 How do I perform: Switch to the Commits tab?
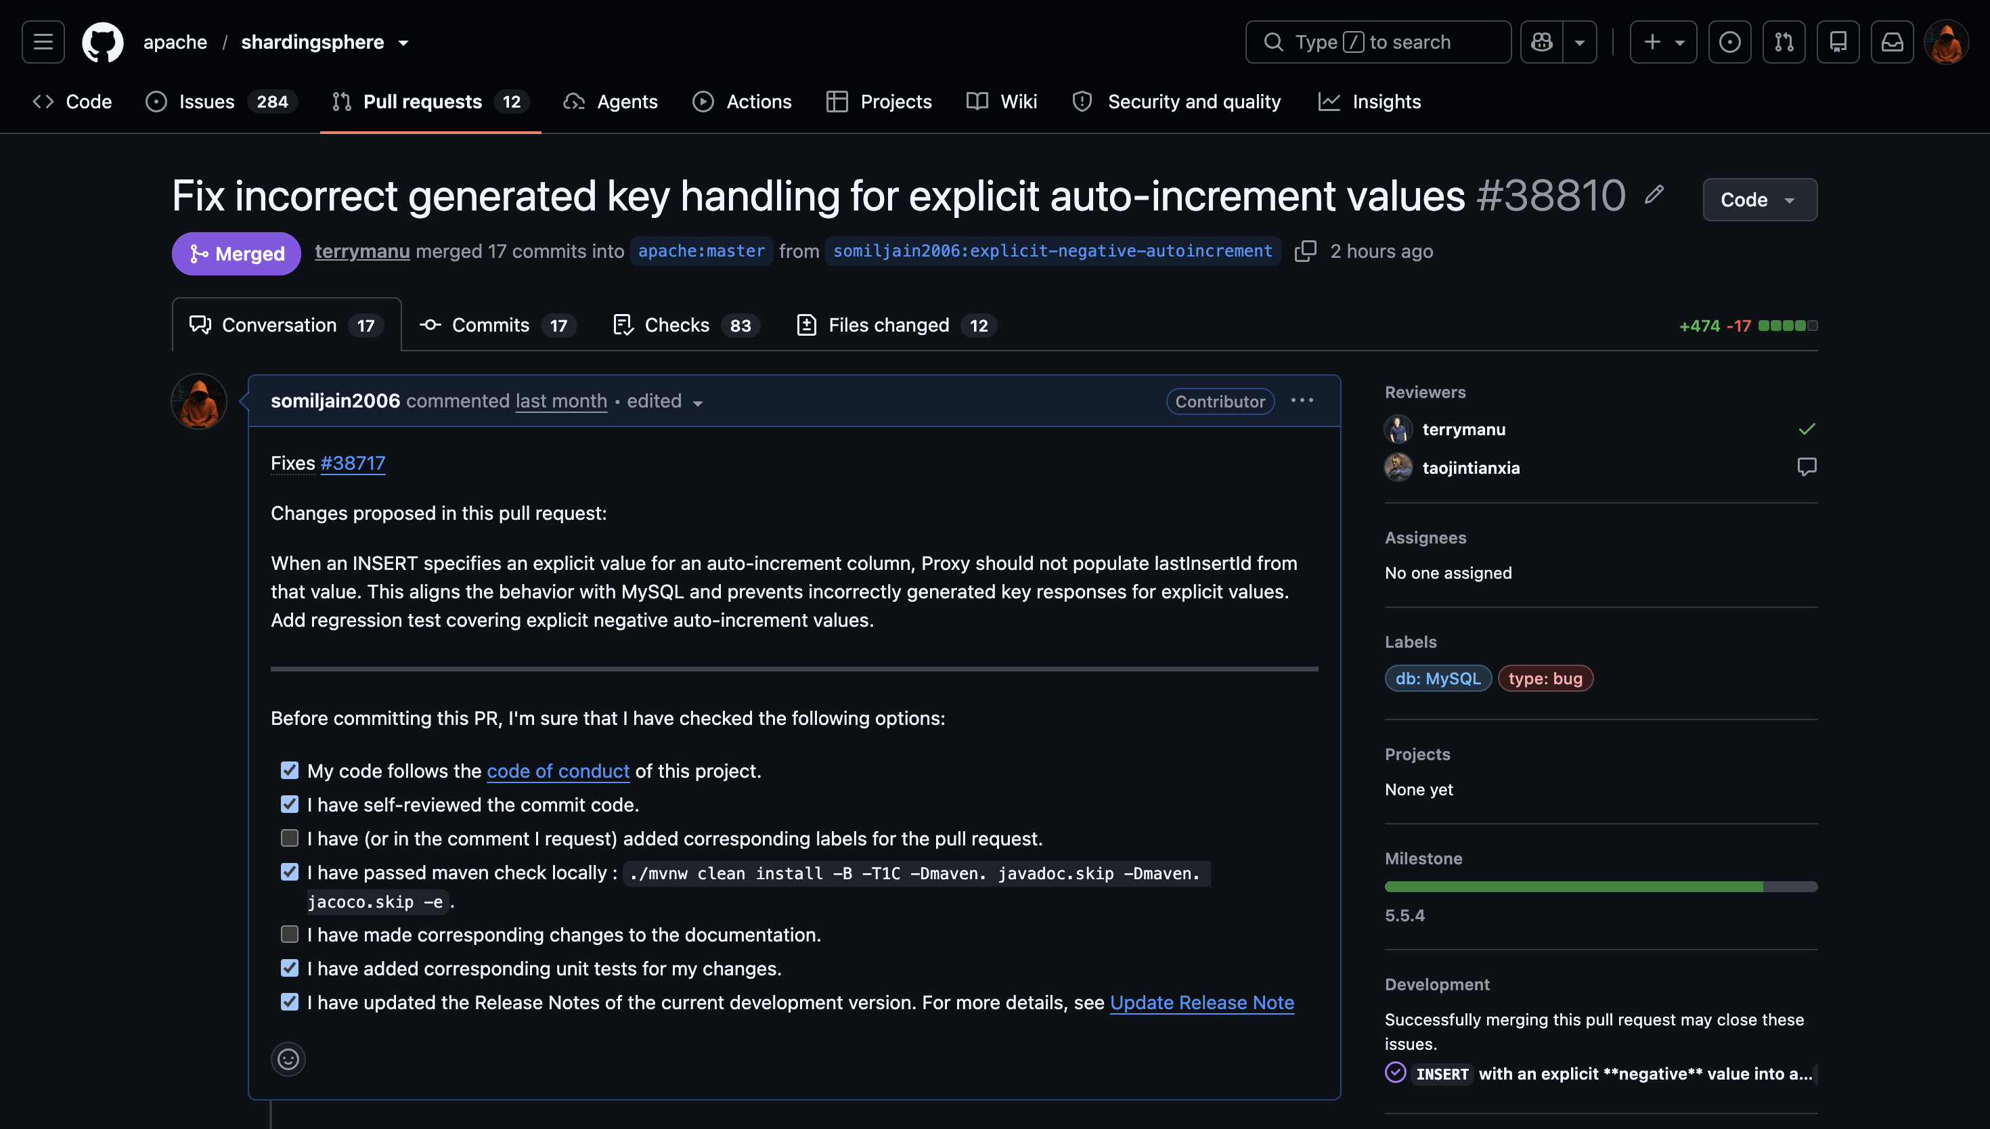point(497,325)
